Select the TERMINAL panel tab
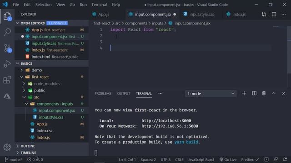Viewport: 291px width, 163px height. 144,94
